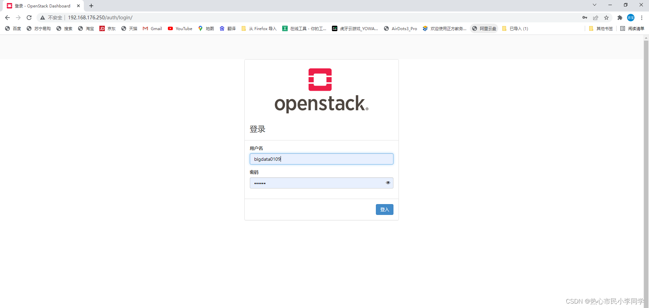Screen dimensions: 649x308
Task: Click the share page icon
Action: click(596, 18)
